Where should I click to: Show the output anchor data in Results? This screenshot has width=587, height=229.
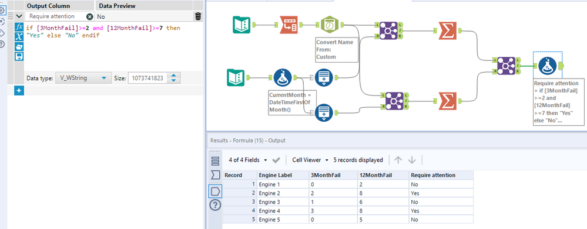pyautogui.click(x=215, y=191)
